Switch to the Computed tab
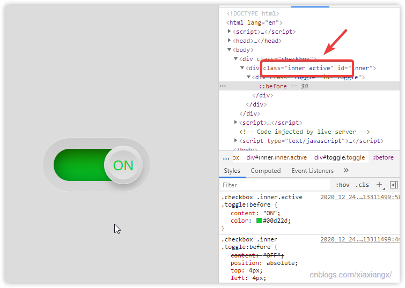This screenshot has width=405, height=288. click(x=266, y=171)
